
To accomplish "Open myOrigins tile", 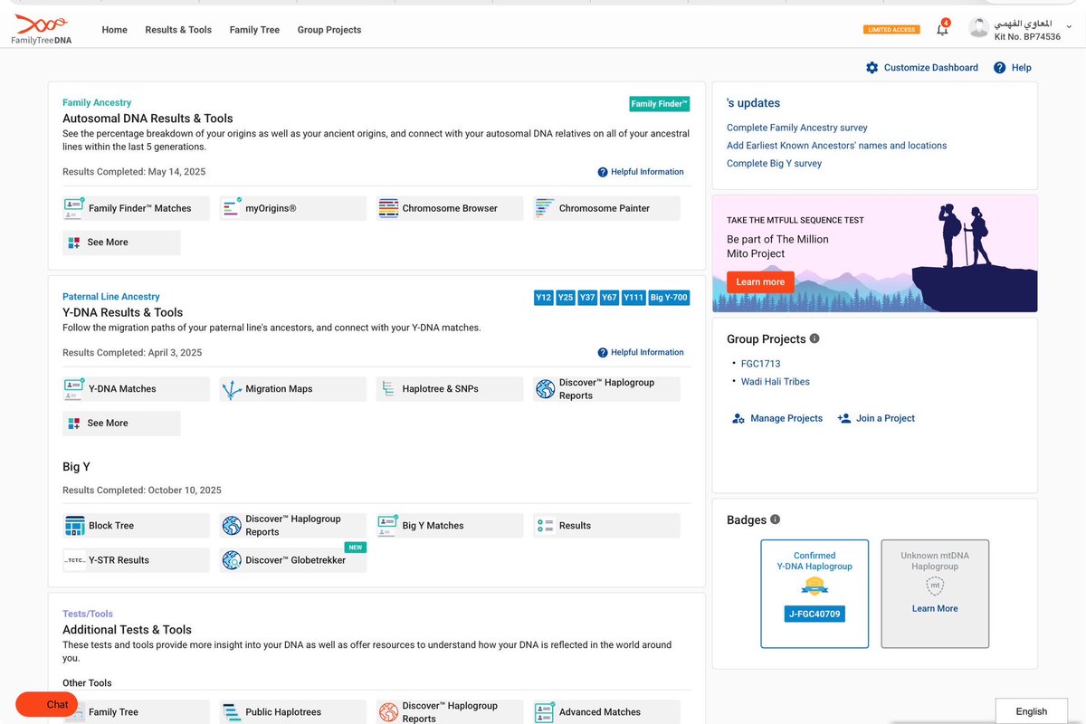I will [x=292, y=208].
